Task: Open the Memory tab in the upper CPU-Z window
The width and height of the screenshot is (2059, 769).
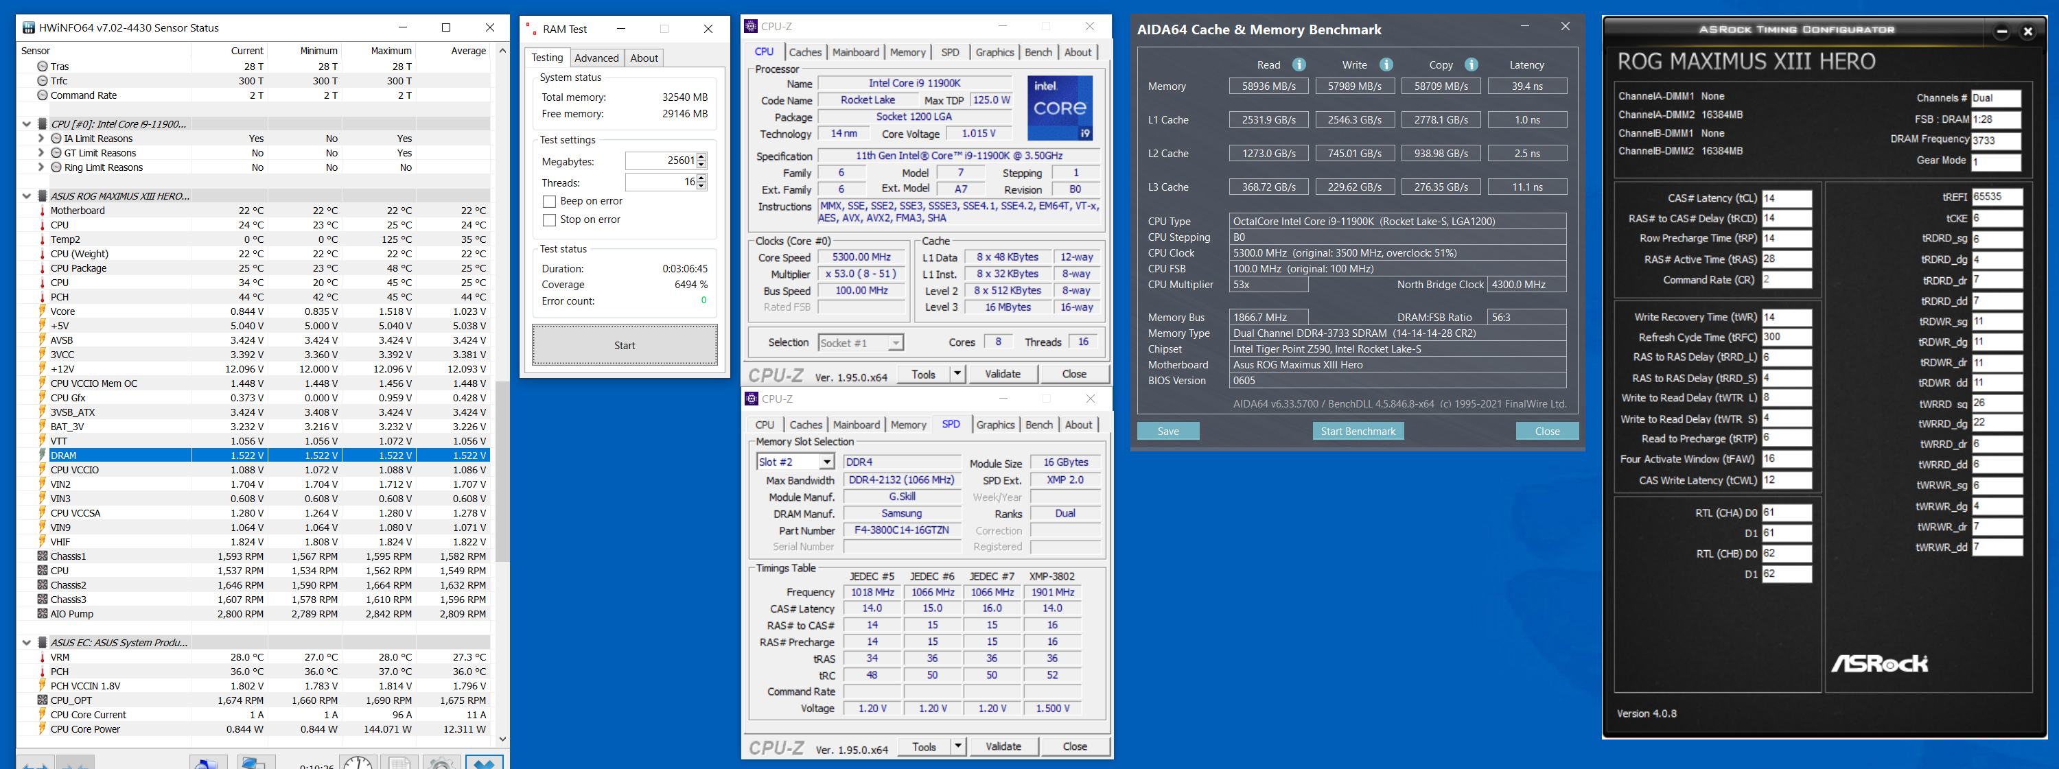Action: tap(908, 52)
